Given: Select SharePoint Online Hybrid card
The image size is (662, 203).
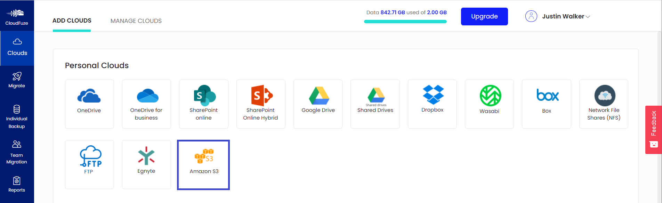Looking at the screenshot, I should [261, 104].
